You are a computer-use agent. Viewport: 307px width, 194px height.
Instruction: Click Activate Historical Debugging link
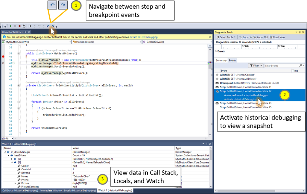coord(240,99)
